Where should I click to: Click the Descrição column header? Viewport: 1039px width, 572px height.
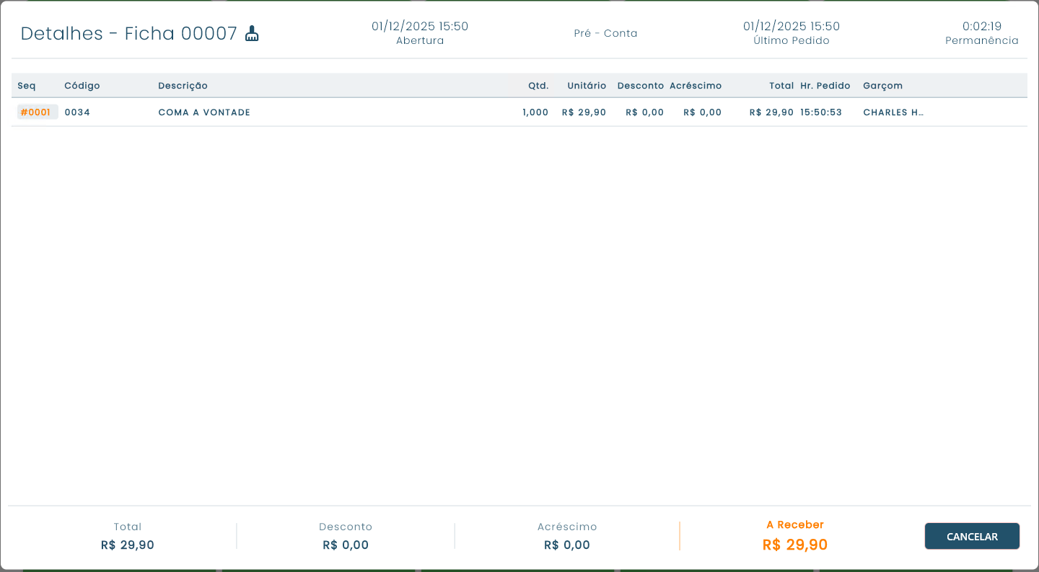183,86
